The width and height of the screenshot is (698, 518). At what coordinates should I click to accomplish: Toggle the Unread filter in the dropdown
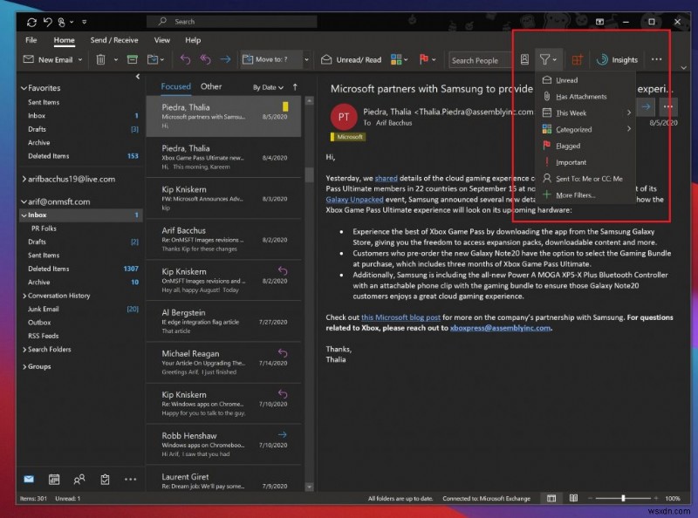[566, 80]
